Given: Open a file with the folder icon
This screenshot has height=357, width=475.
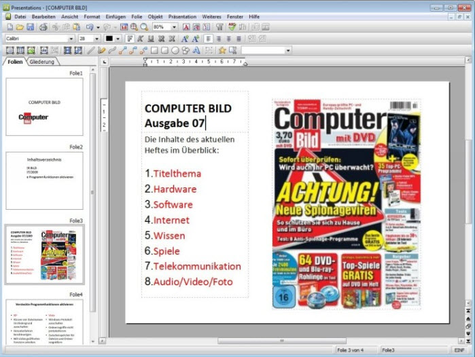Looking at the screenshot, I should 20,27.
